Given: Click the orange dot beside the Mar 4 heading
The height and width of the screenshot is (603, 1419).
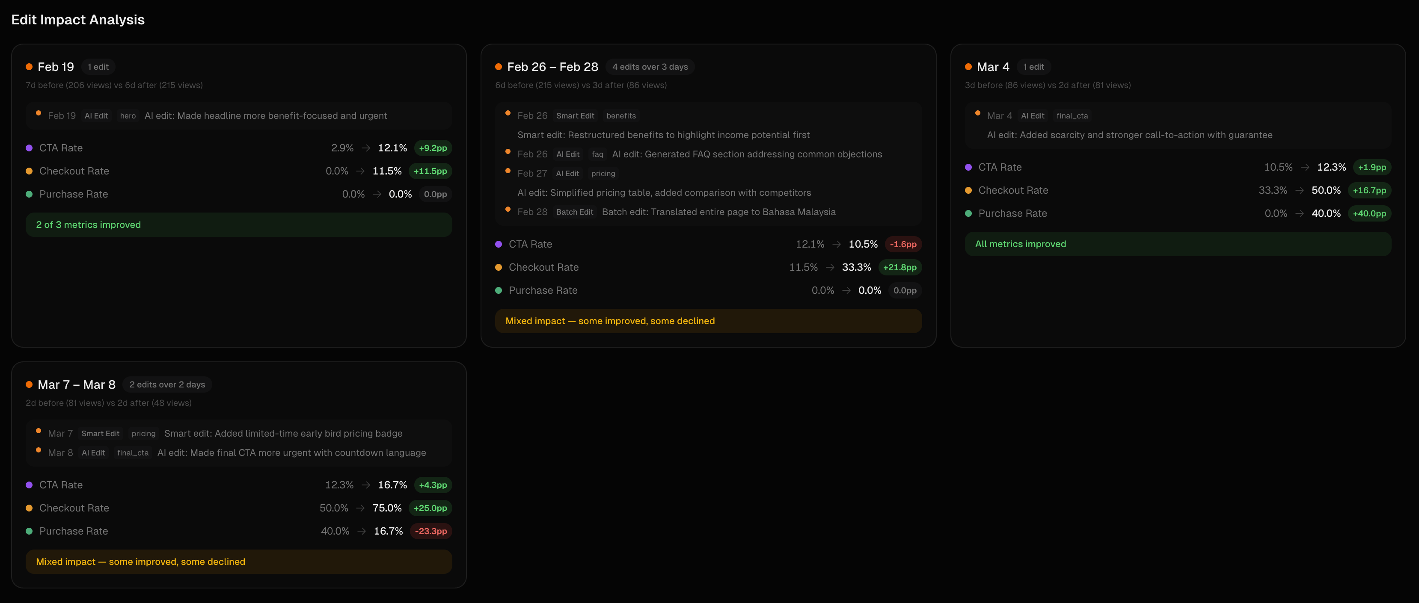Looking at the screenshot, I should click(x=968, y=67).
